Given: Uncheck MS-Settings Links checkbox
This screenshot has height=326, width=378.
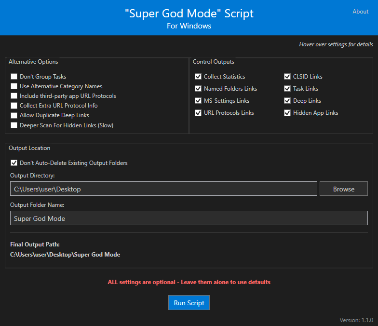Looking at the screenshot, I should point(198,101).
